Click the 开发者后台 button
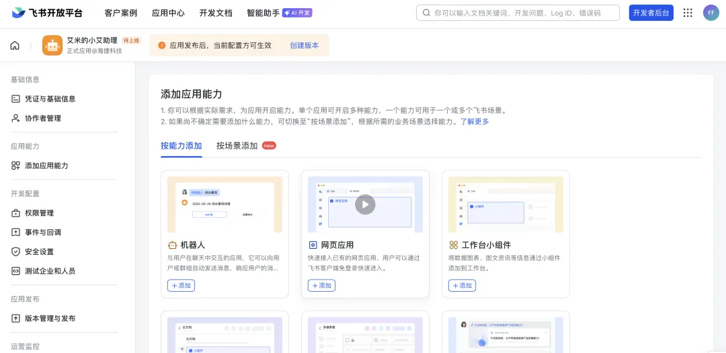726x353 pixels. [651, 13]
